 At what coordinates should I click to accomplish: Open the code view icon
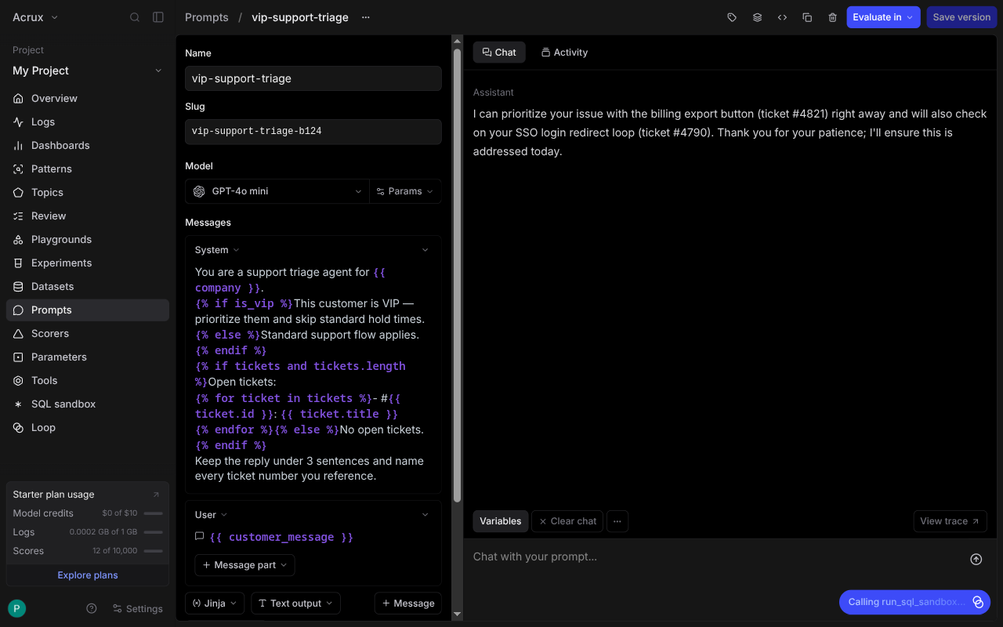tap(782, 17)
